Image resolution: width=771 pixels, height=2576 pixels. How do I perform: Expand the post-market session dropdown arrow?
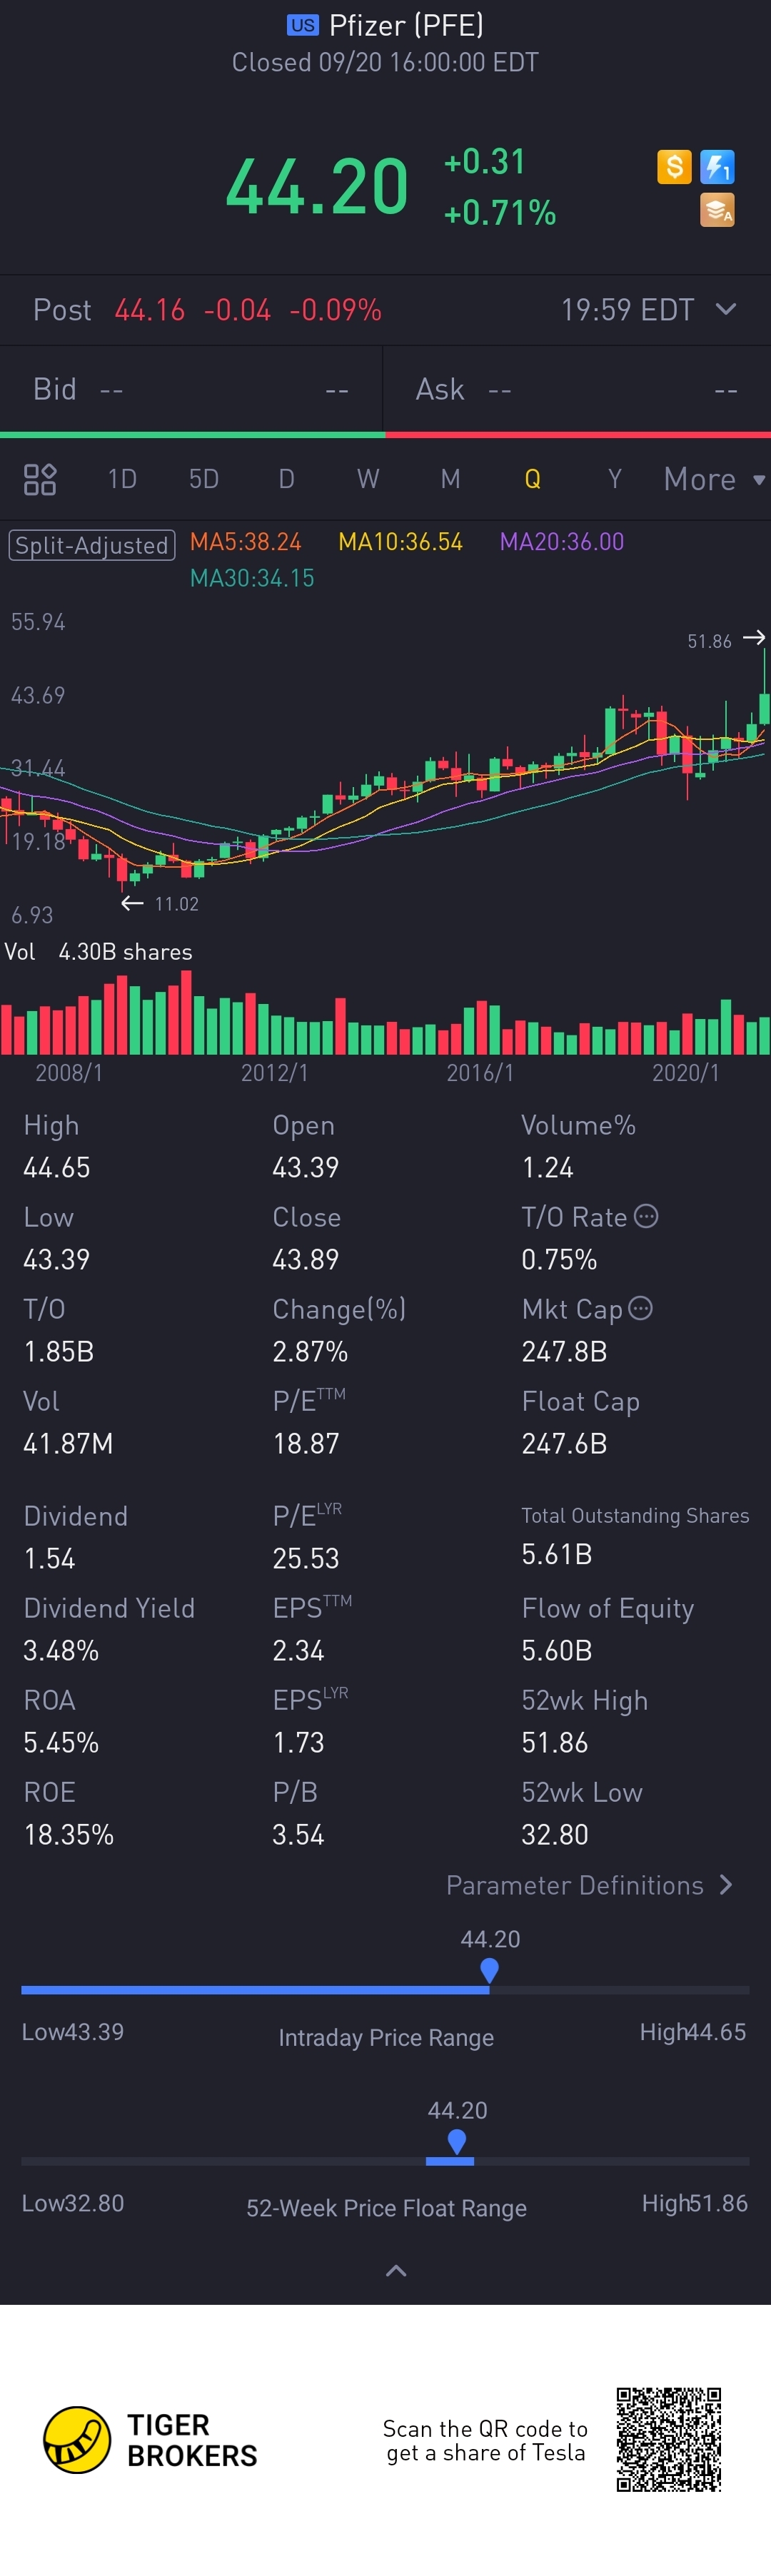pyautogui.click(x=726, y=309)
